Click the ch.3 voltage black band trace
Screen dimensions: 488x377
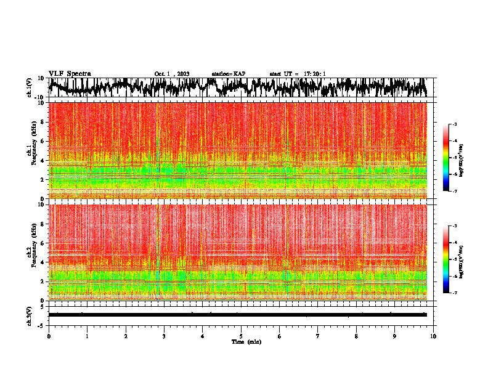click(x=238, y=315)
